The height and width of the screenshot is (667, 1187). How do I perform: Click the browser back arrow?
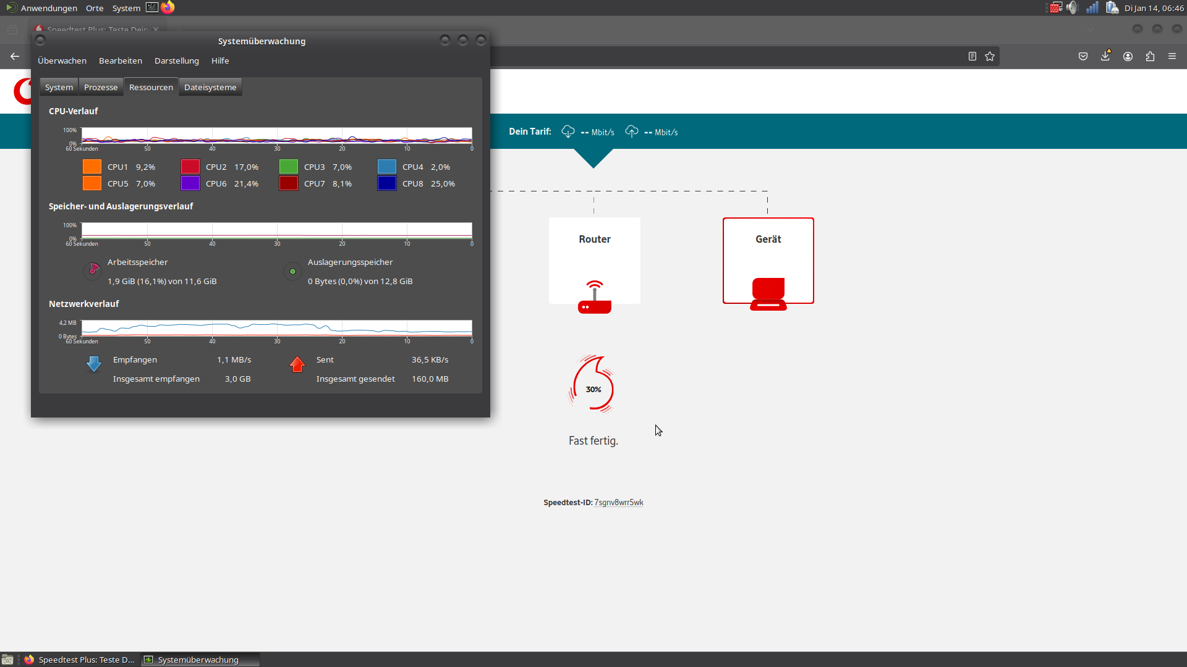tap(15, 56)
